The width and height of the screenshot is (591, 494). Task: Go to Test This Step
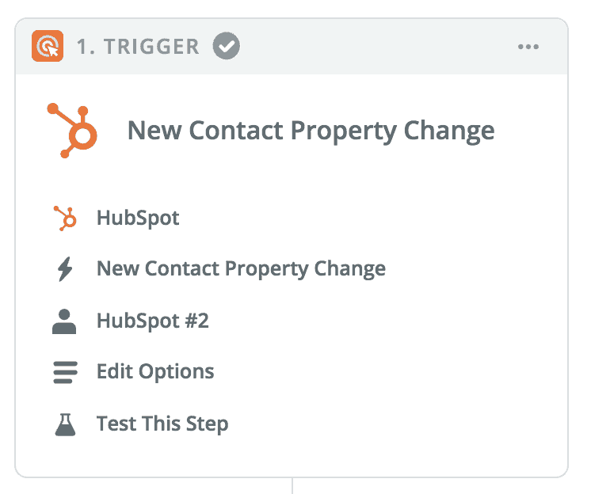(x=162, y=424)
